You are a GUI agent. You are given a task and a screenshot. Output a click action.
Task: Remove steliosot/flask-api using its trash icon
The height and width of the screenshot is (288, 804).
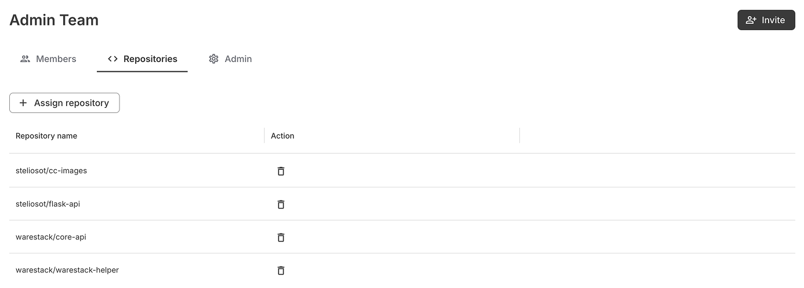(x=281, y=204)
